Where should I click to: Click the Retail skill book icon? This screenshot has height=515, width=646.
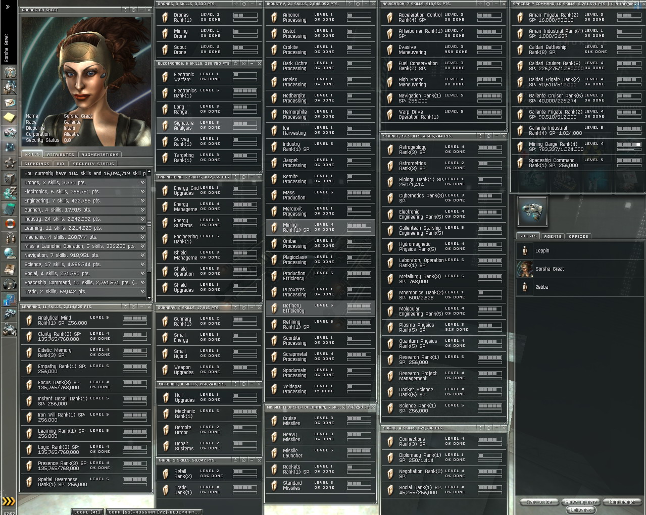(x=165, y=474)
